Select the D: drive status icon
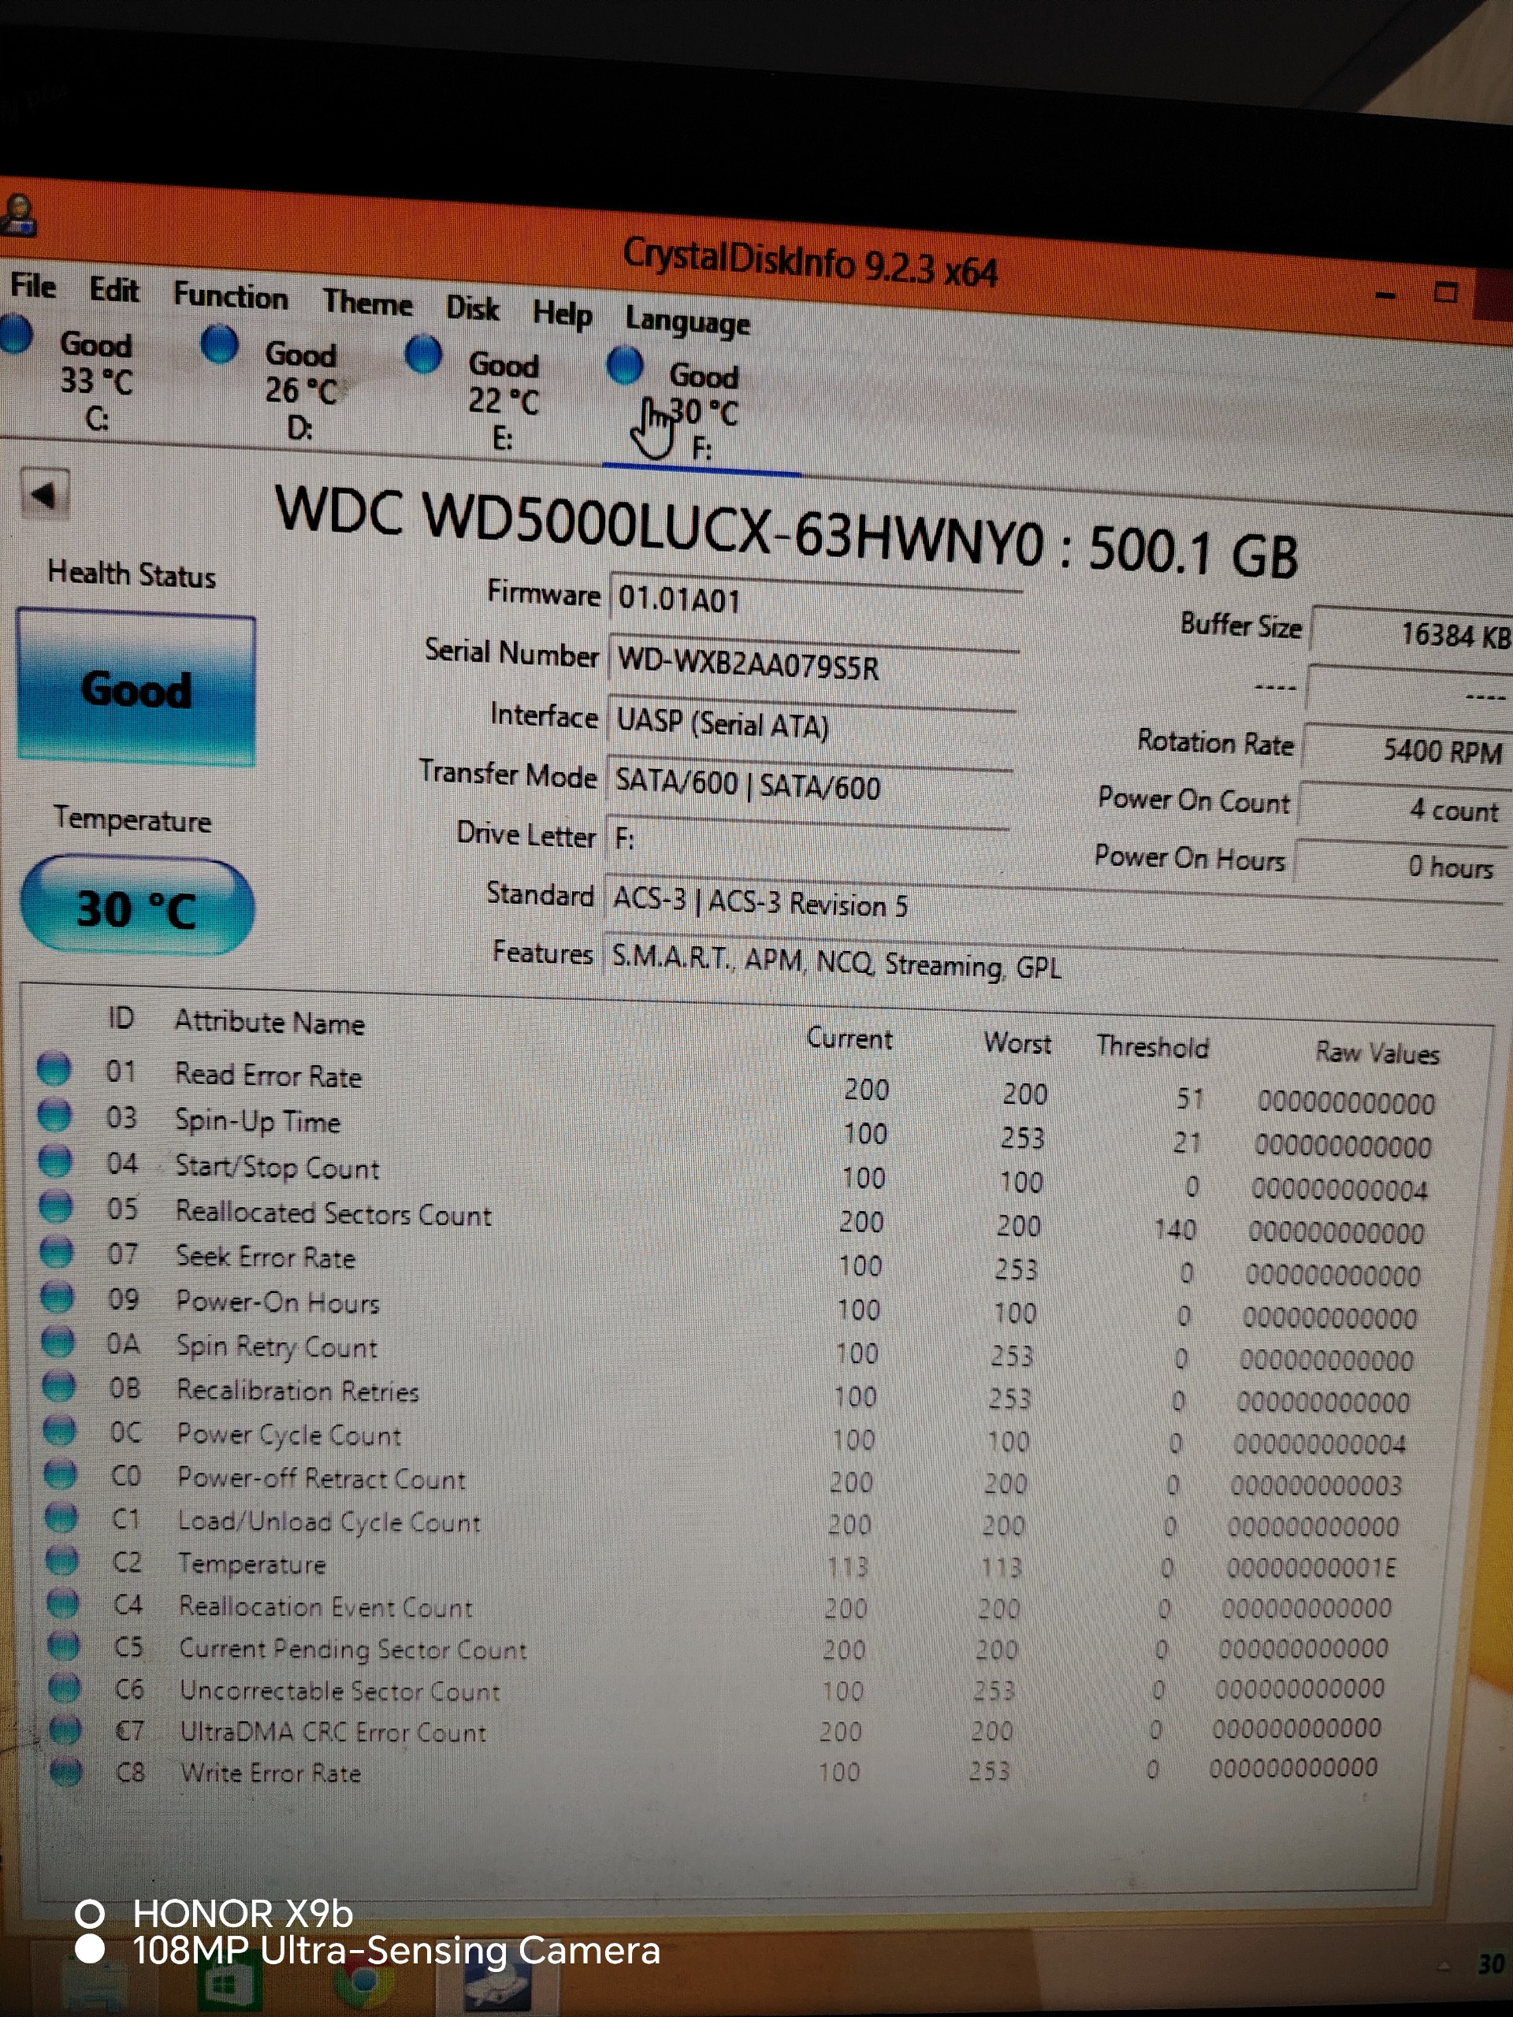This screenshot has height=2017, width=1513. click(219, 344)
